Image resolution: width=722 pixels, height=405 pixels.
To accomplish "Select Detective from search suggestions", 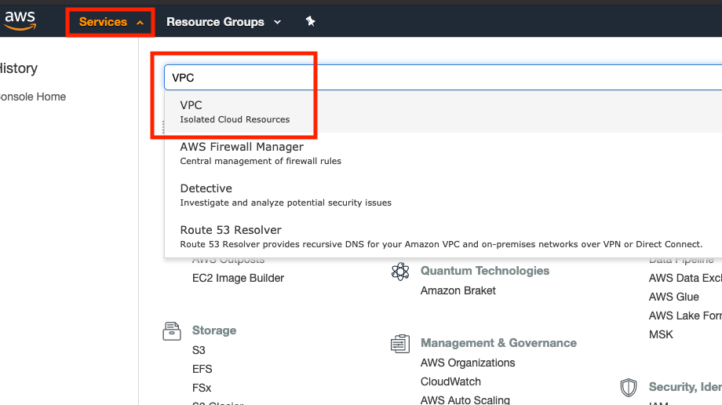I will (206, 195).
